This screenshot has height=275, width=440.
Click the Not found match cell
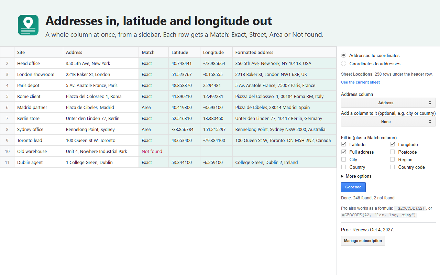click(154, 151)
